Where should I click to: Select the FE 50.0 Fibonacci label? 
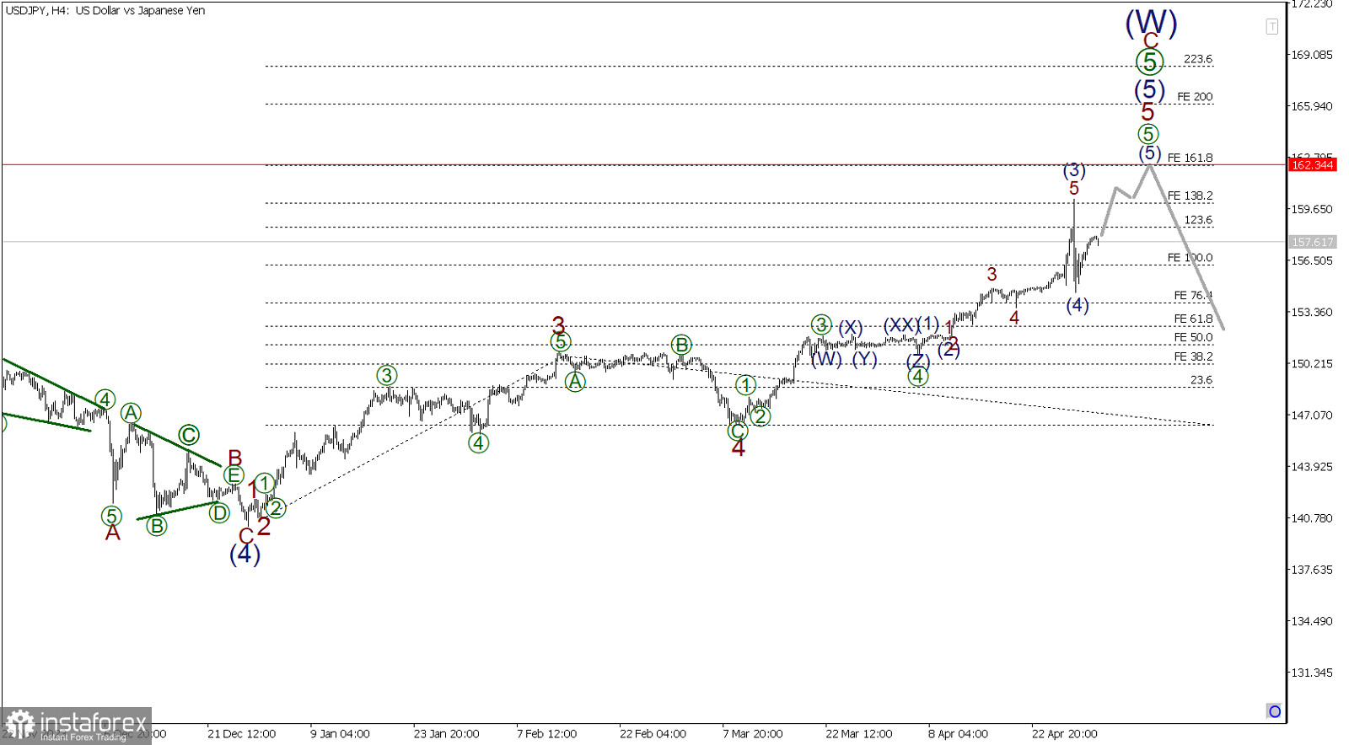[x=1194, y=337]
